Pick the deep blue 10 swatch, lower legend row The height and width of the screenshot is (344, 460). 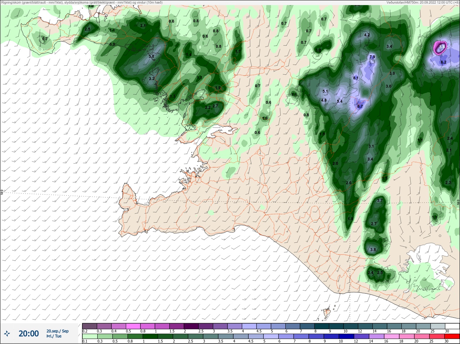pyautogui.click(x=346, y=336)
